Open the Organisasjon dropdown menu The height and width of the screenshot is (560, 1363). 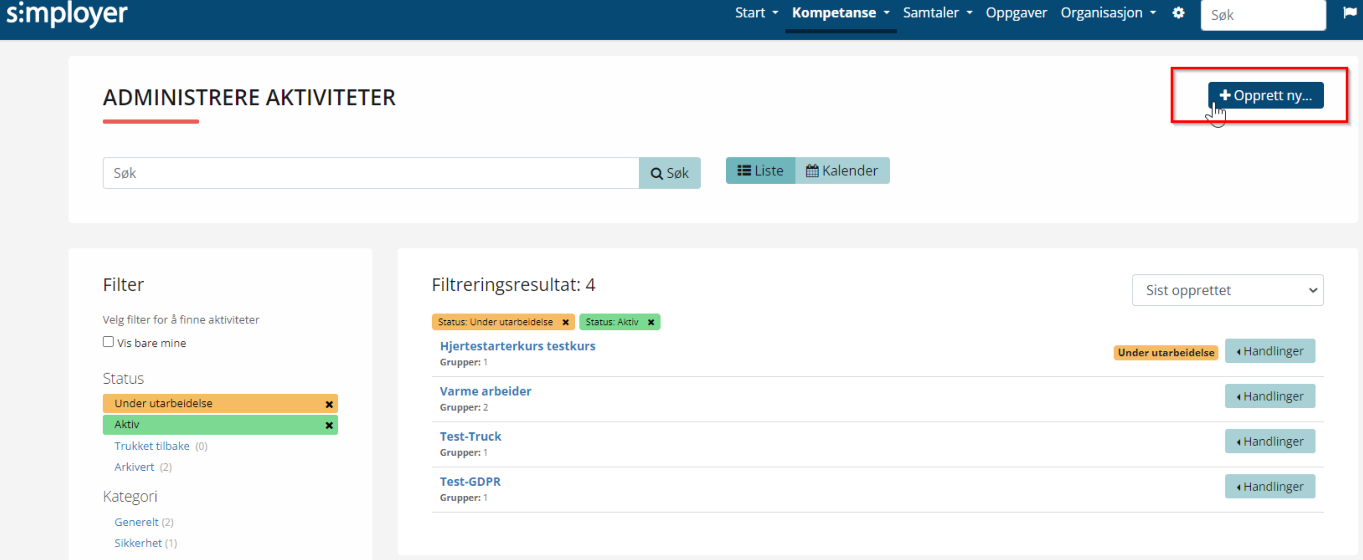pyautogui.click(x=1108, y=13)
